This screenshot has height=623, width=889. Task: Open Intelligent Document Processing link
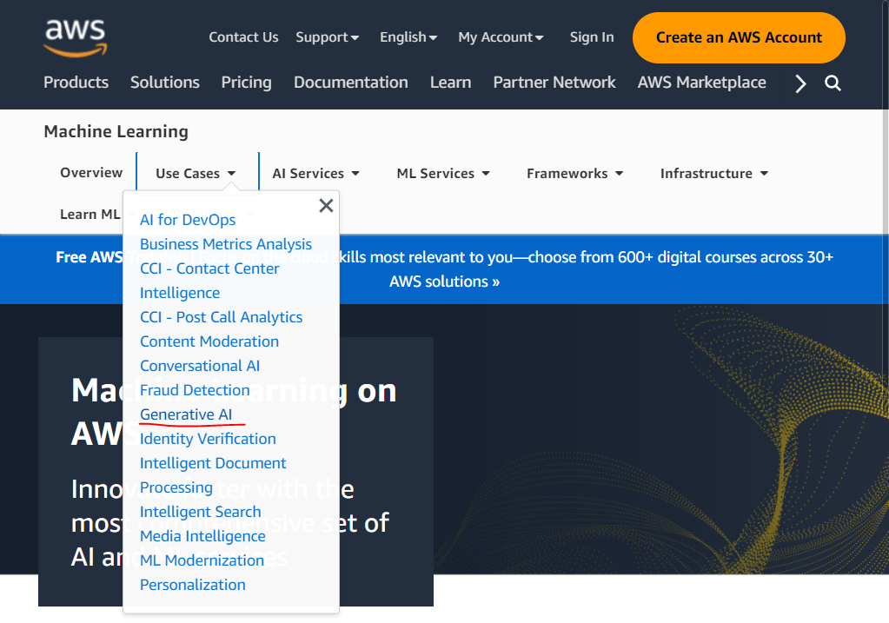[213, 475]
